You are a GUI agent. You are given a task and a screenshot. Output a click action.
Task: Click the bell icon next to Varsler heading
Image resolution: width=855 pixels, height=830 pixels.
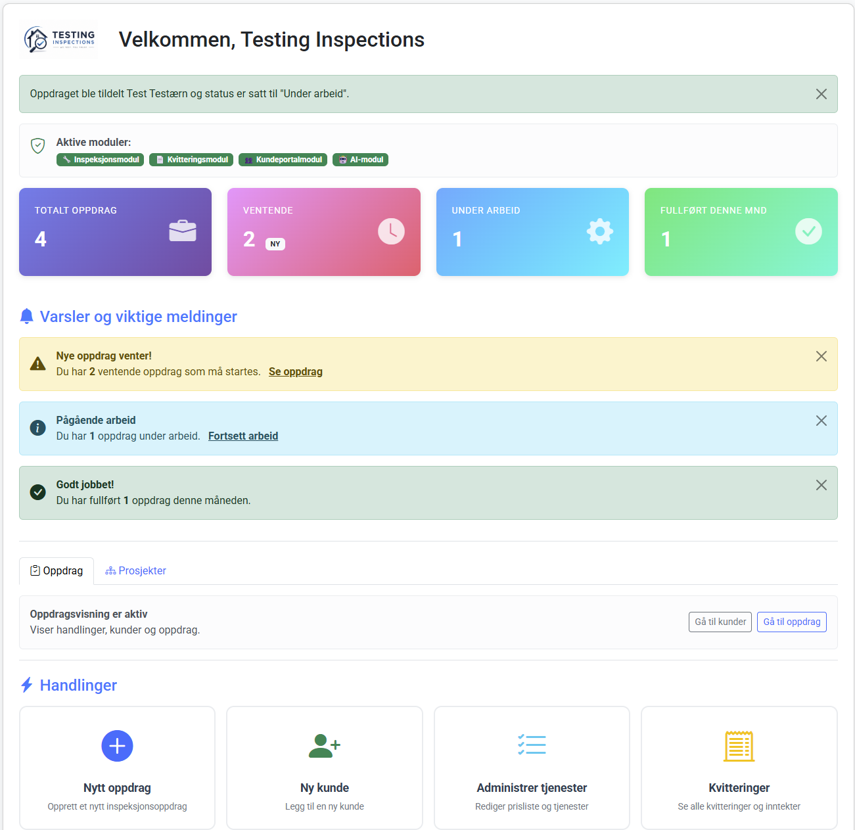click(x=27, y=317)
